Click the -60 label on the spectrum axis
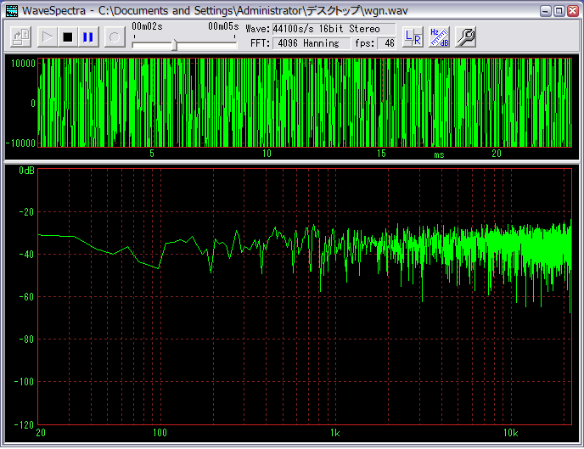The height and width of the screenshot is (449, 584). coord(26,297)
